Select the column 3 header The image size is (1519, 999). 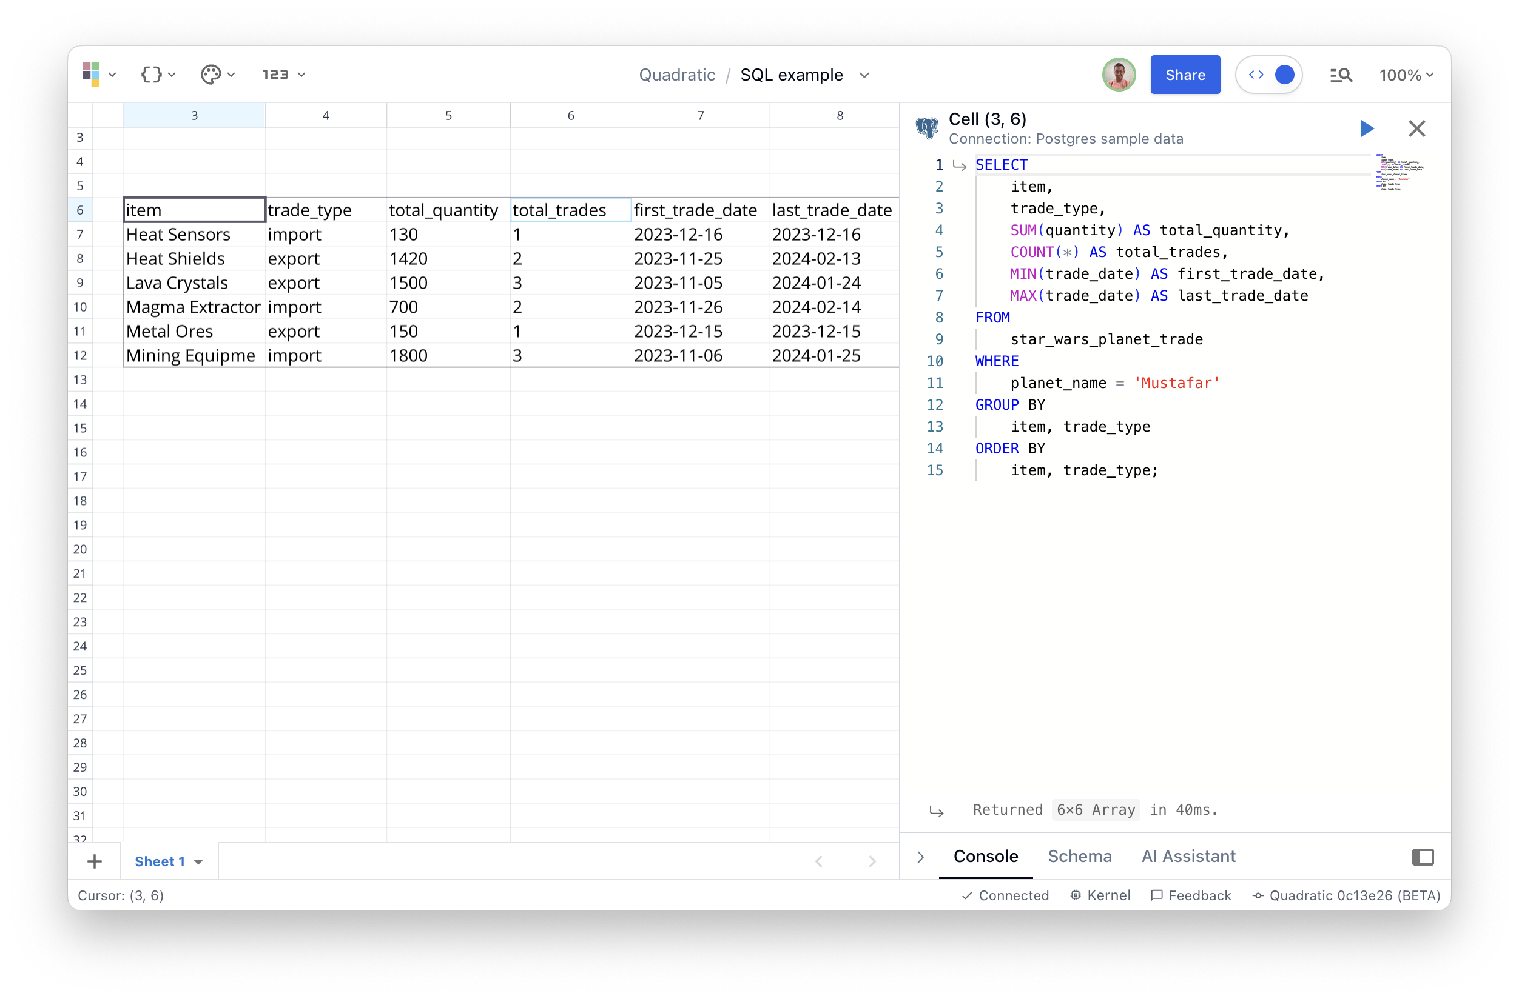[x=195, y=115]
